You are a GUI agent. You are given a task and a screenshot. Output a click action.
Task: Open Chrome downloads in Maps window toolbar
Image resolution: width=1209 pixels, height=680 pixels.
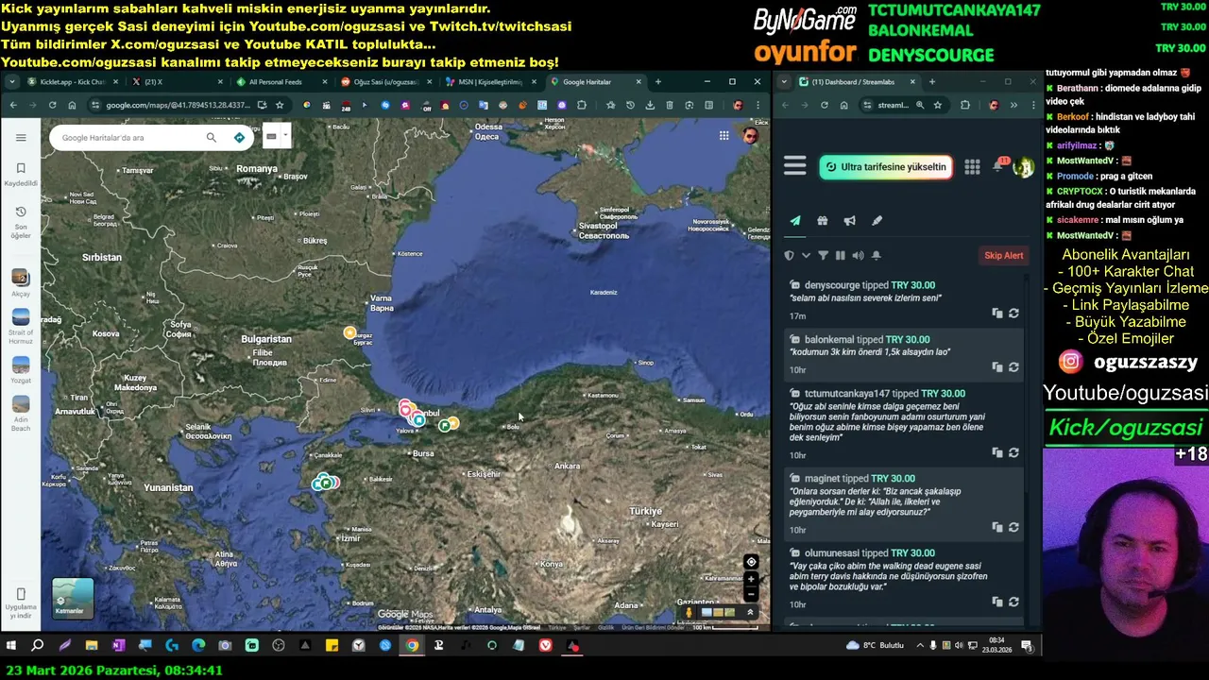click(650, 105)
